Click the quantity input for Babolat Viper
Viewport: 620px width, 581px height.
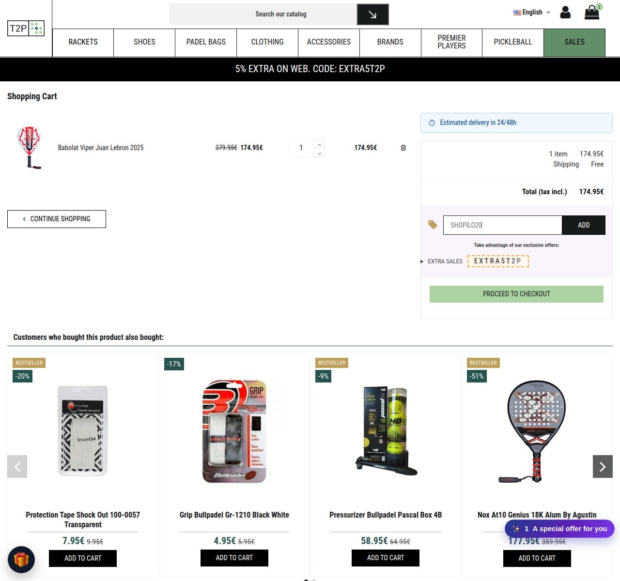click(301, 148)
